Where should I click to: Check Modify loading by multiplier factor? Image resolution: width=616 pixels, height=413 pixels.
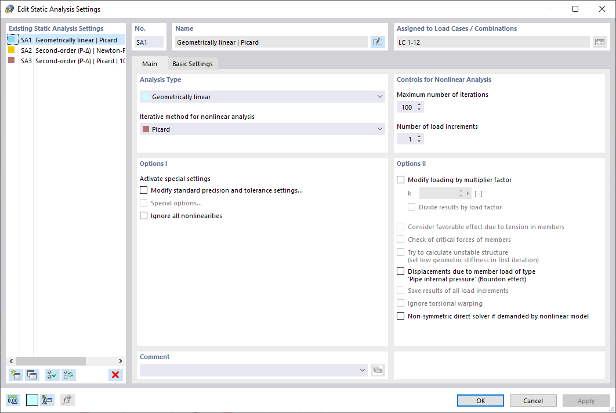(x=400, y=180)
